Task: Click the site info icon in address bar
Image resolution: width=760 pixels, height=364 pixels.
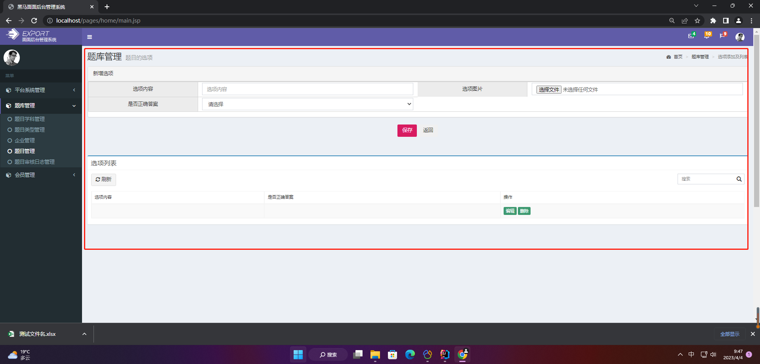Action: tap(50, 21)
